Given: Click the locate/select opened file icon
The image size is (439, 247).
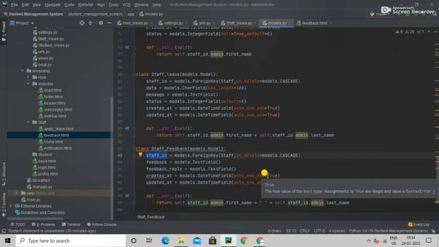Looking at the screenshot, I should pyautogui.click(x=82, y=23).
